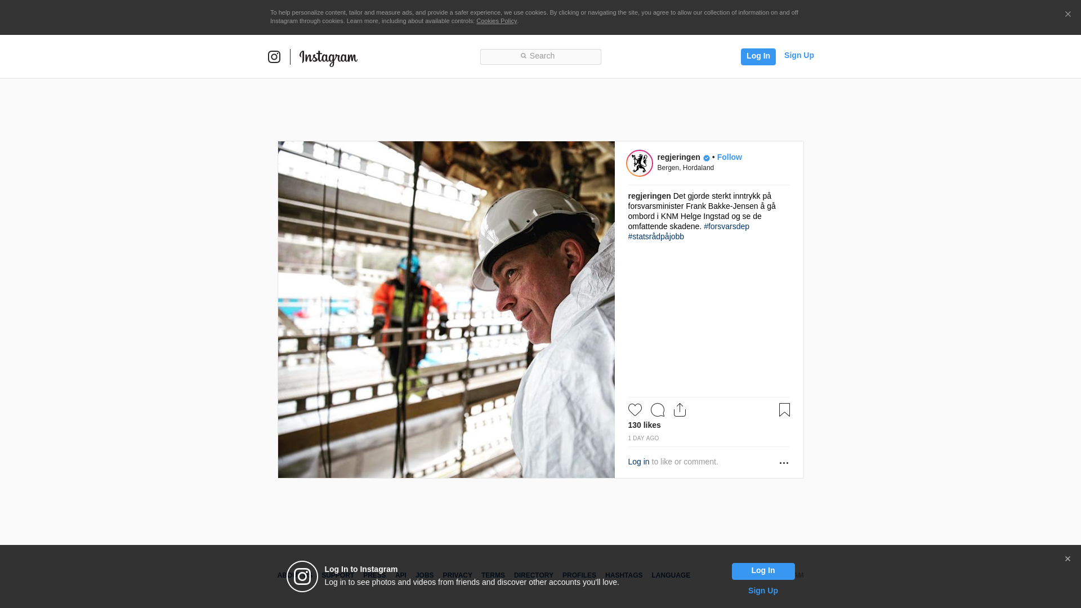
Task: Open the #forsvarsdep hashtag
Action: point(726,226)
